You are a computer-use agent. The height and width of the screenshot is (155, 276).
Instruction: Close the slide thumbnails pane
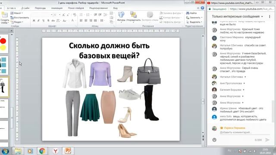click(x=12, y=31)
